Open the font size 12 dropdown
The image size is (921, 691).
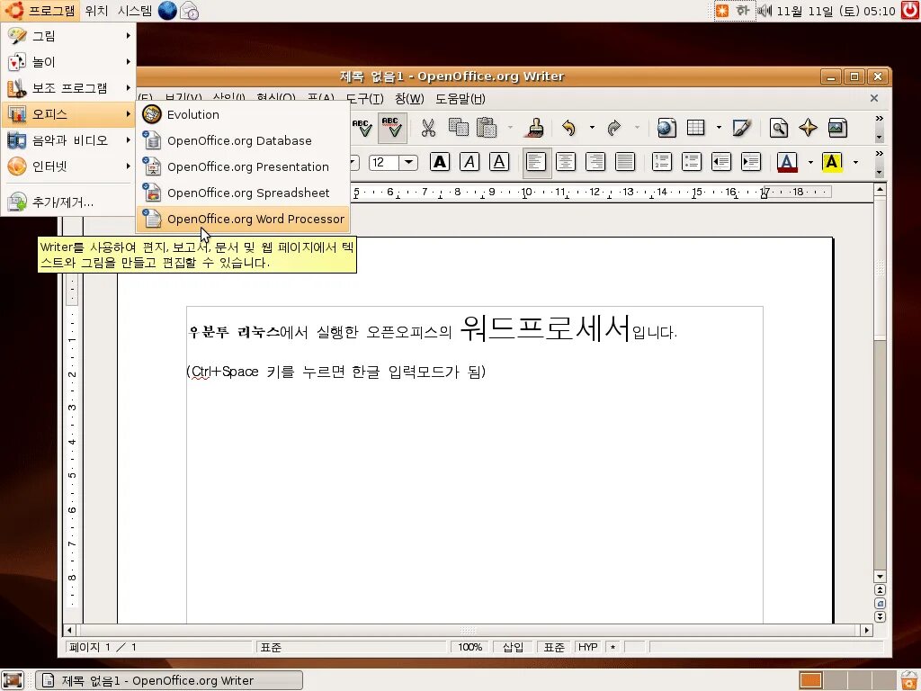click(x=409, y=162)
